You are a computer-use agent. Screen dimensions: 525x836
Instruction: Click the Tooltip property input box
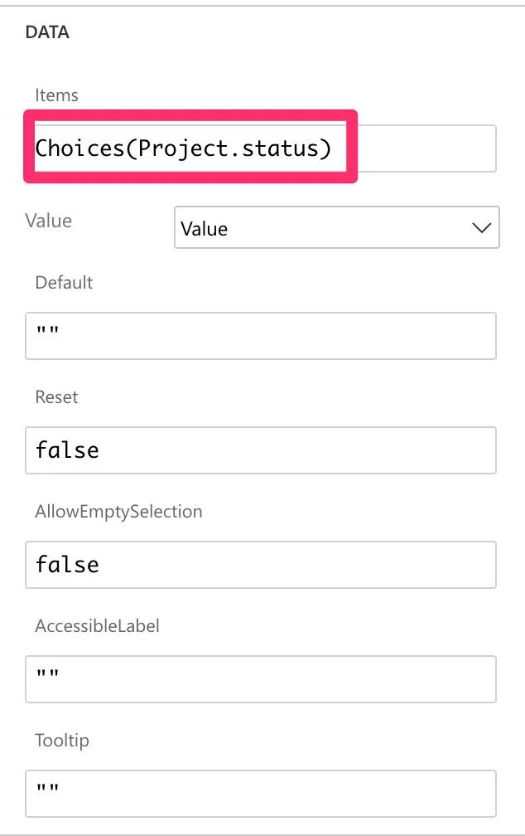261,794
